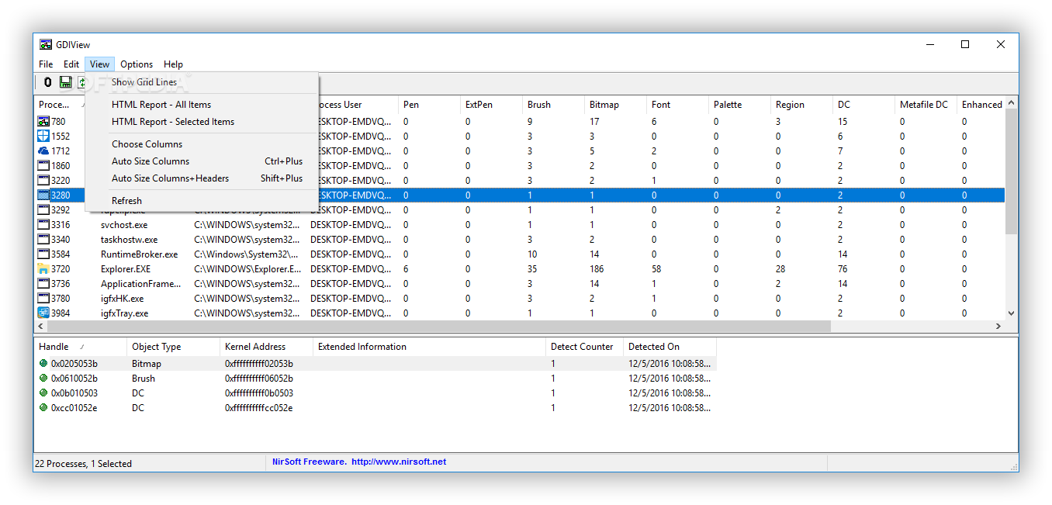Sort by the Palette column header
1052x505 pixels.
tap(740, 105)
